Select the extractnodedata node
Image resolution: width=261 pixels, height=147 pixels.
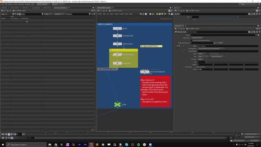(145, 72)
